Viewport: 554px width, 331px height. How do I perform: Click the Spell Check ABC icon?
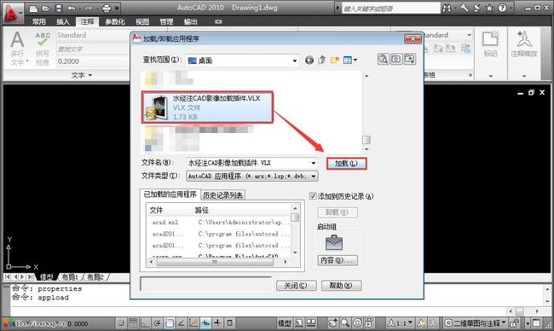click(x=43, y=39)
